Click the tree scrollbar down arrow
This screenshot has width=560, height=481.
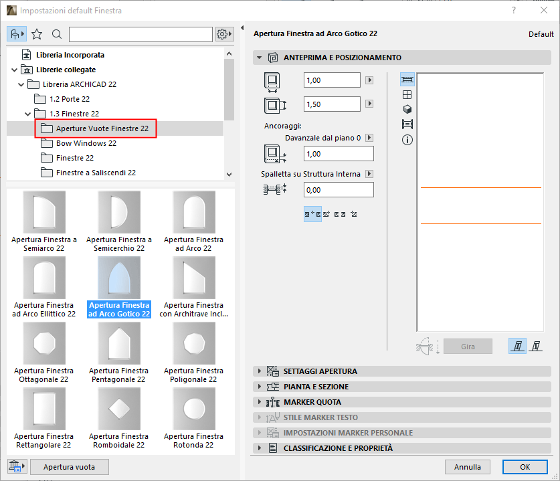point(229,175)
